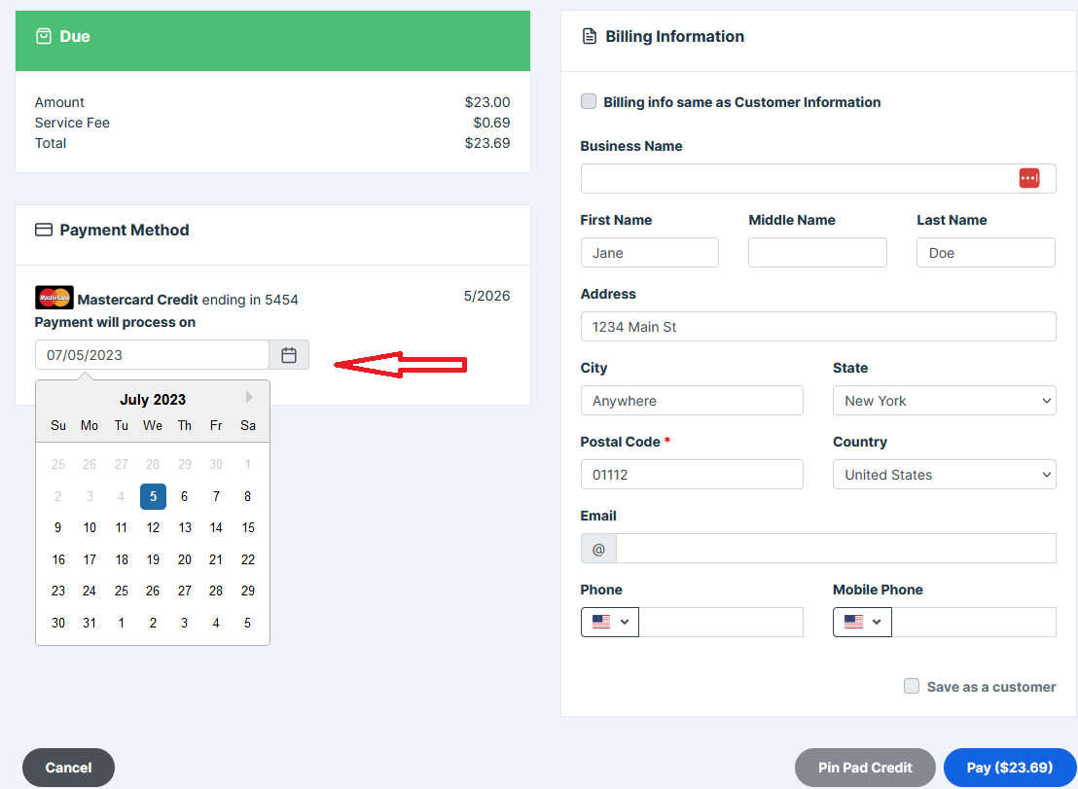Click the Email input field
The width and height of the screenshot is (1078, 789).
(x=836, y=549)
